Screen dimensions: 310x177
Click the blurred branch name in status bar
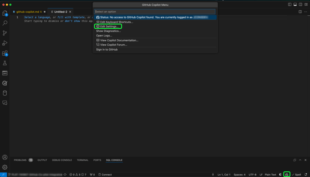tap(35, 175)
